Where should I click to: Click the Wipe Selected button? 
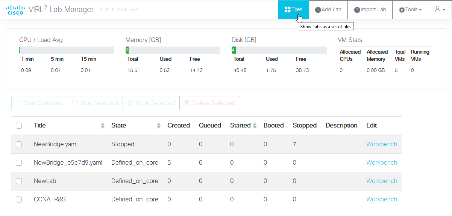pyautogui.click(x=151, y=103)
